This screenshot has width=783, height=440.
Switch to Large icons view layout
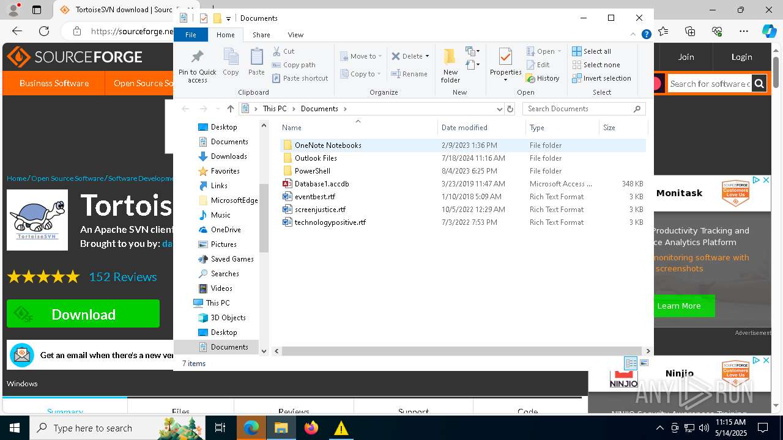pos(644,363)
